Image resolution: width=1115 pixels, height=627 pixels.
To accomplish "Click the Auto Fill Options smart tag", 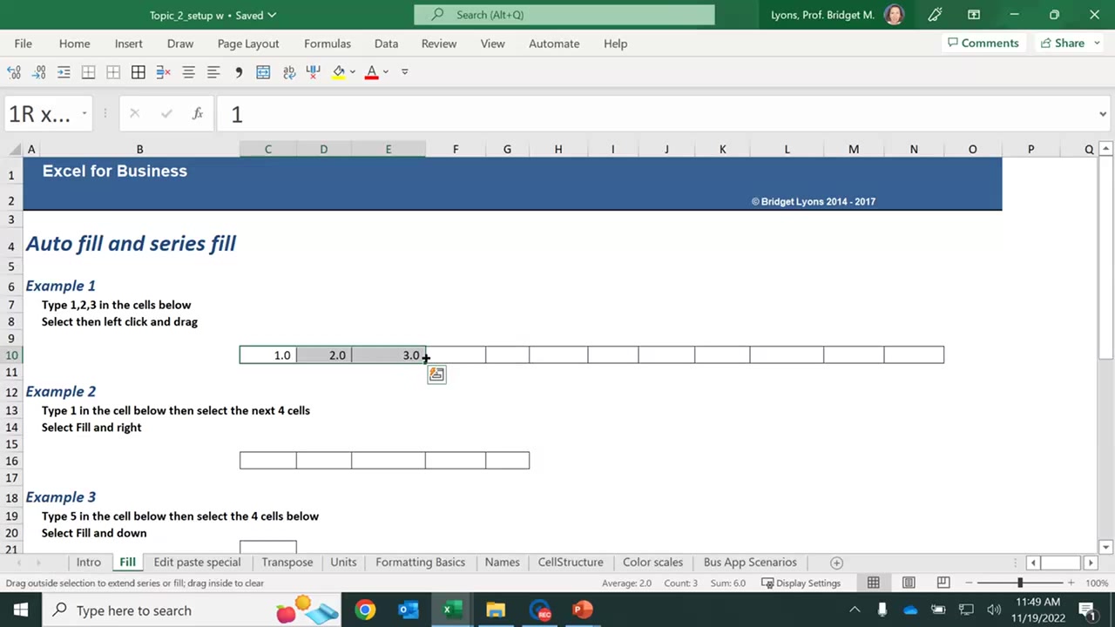I will tap(436, 374).
